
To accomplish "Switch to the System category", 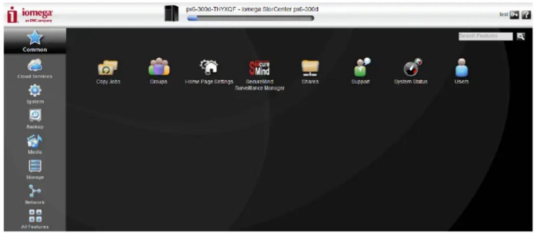I will pyautogui.click(x=35, y=93).
